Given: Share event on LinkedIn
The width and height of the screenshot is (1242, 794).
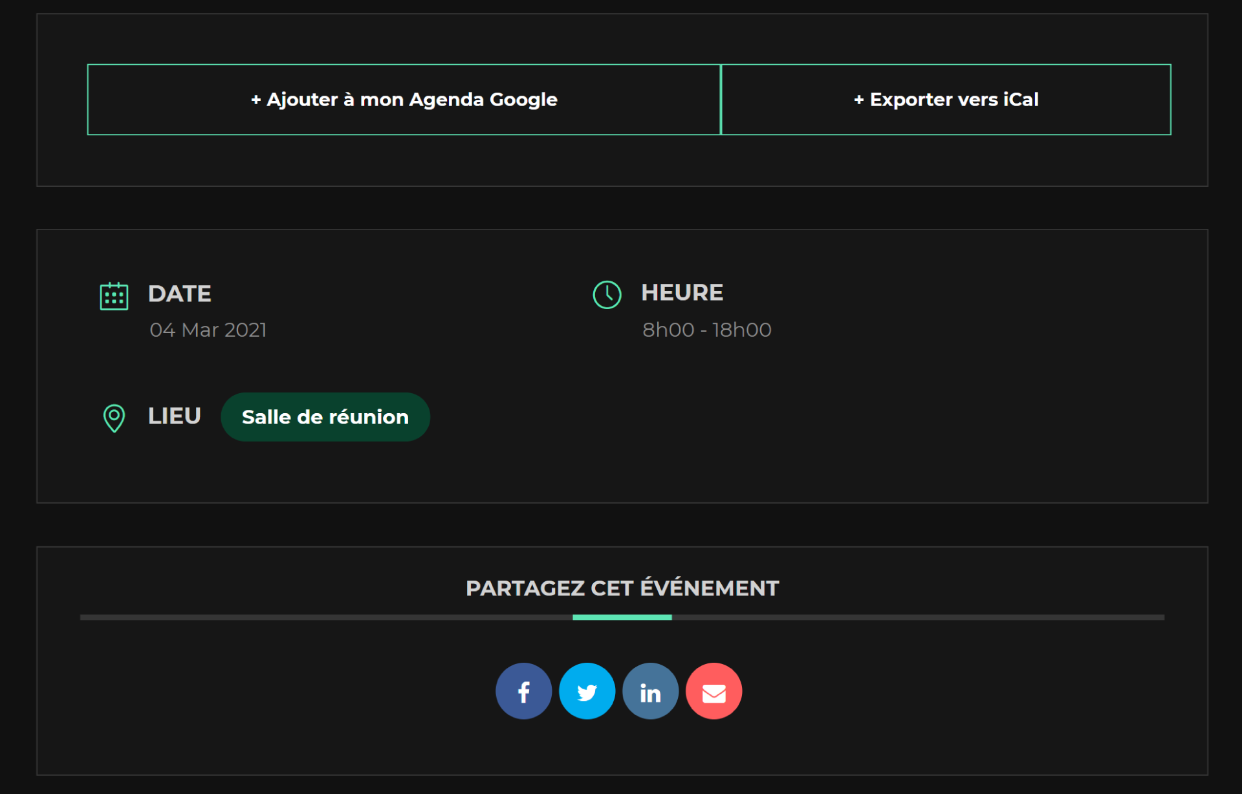Looking at the screenshot, I should pos(650,691).
